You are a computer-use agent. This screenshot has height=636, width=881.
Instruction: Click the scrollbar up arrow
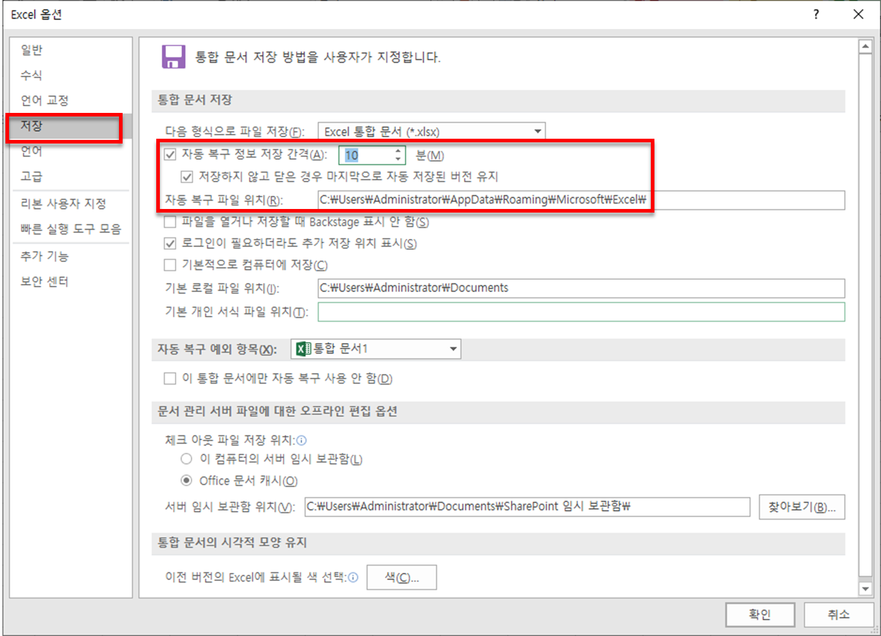[x=865, y=46]
